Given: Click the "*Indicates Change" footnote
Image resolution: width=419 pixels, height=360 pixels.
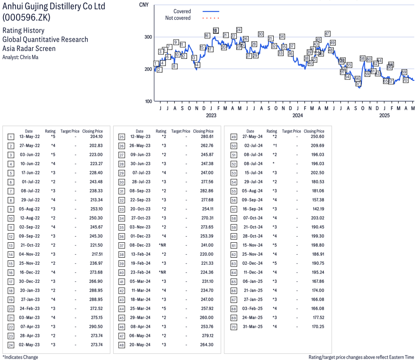Looking at the screenshot, I should tap(20, 357).
